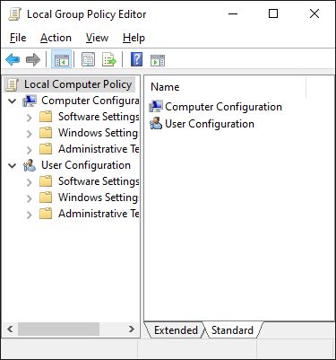Select User Configuration item in right pane
The height and width of the screenshot is (360, 336).
[x=202, y=124]
